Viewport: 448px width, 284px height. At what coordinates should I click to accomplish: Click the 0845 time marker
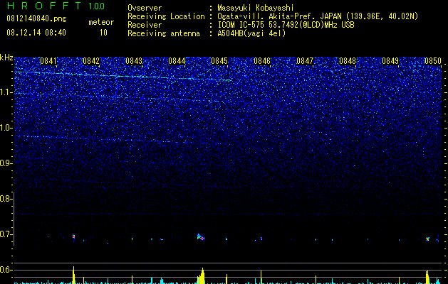pos(219,61)
